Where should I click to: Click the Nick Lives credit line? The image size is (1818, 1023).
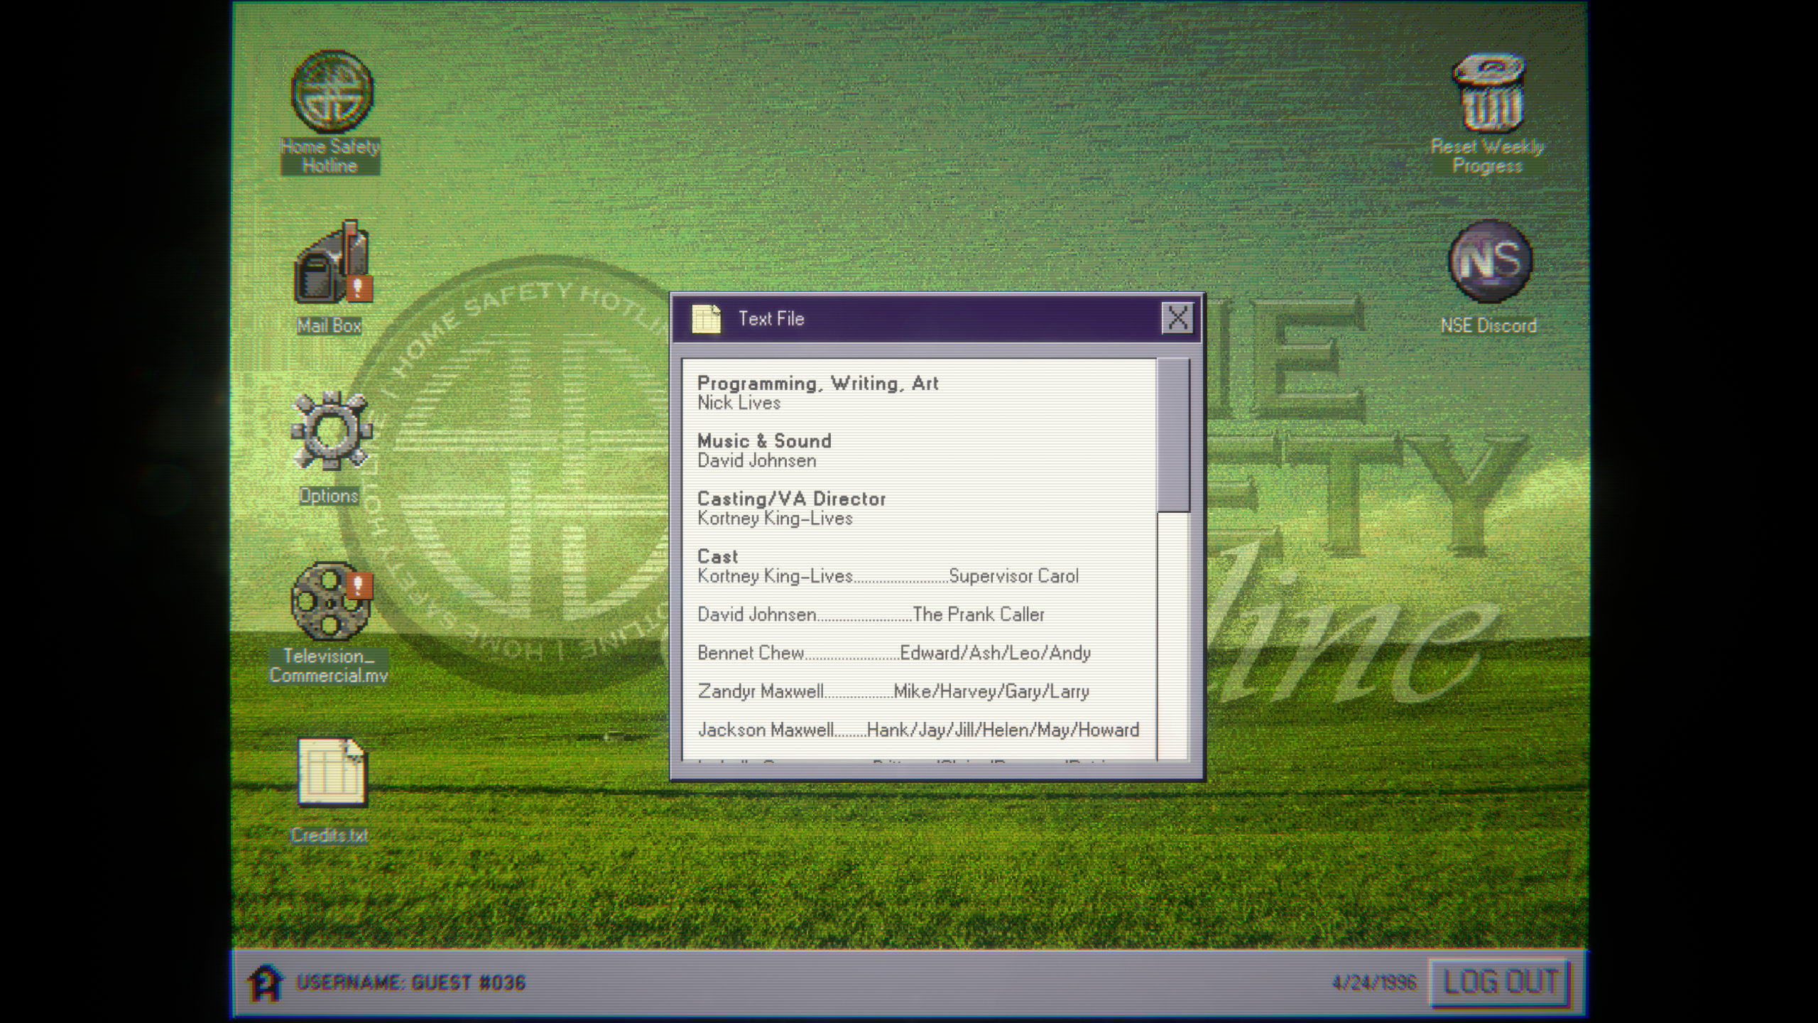[739, 404]
